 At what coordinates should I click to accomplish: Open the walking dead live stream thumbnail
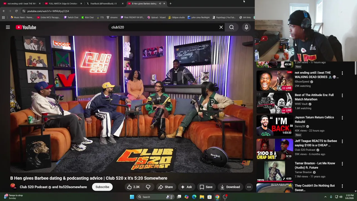coord(275,81)
